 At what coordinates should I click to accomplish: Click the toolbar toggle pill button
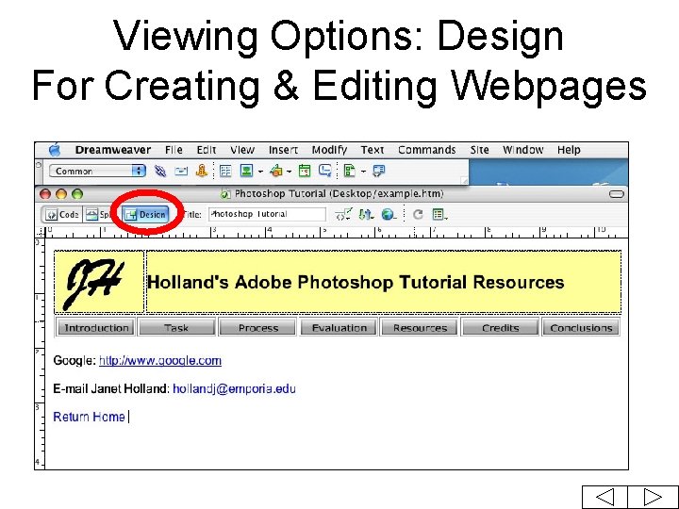[x=616, y=194]
